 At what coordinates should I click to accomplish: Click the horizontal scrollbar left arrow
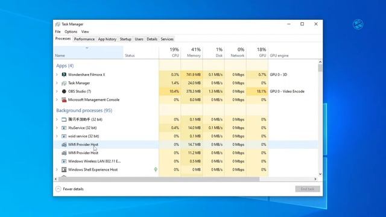tap(56, 179)
